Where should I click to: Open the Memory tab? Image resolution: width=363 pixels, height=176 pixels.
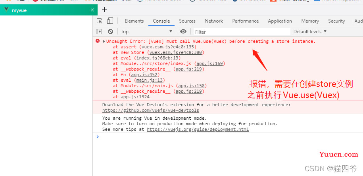pyautogui.click(x=310, y=21)
